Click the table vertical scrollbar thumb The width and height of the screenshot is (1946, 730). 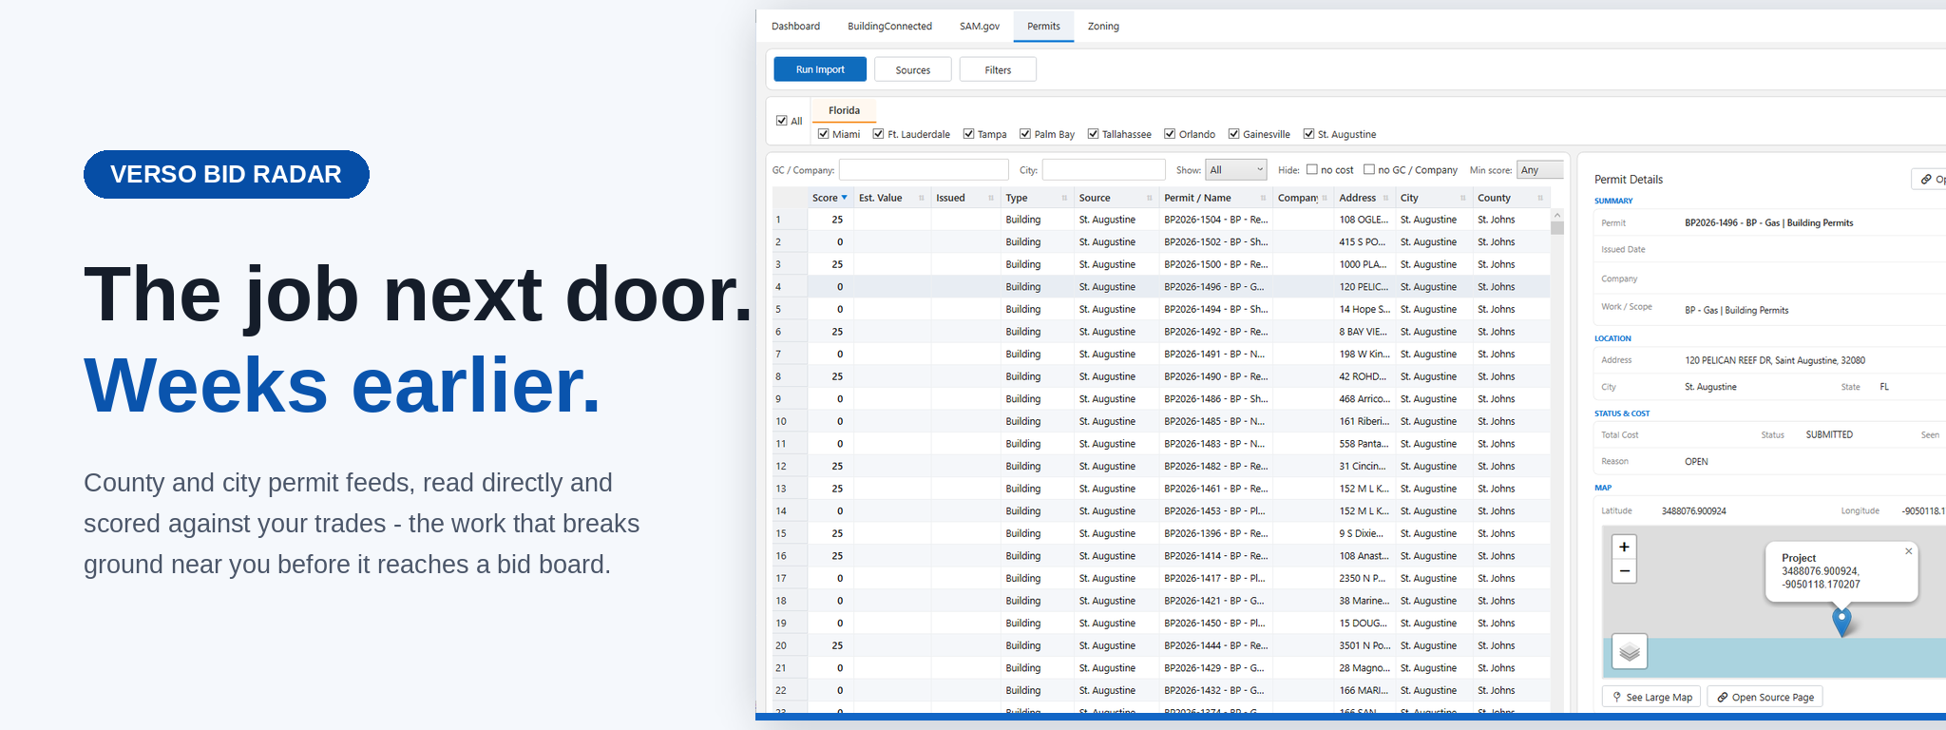coord(1556,228)
